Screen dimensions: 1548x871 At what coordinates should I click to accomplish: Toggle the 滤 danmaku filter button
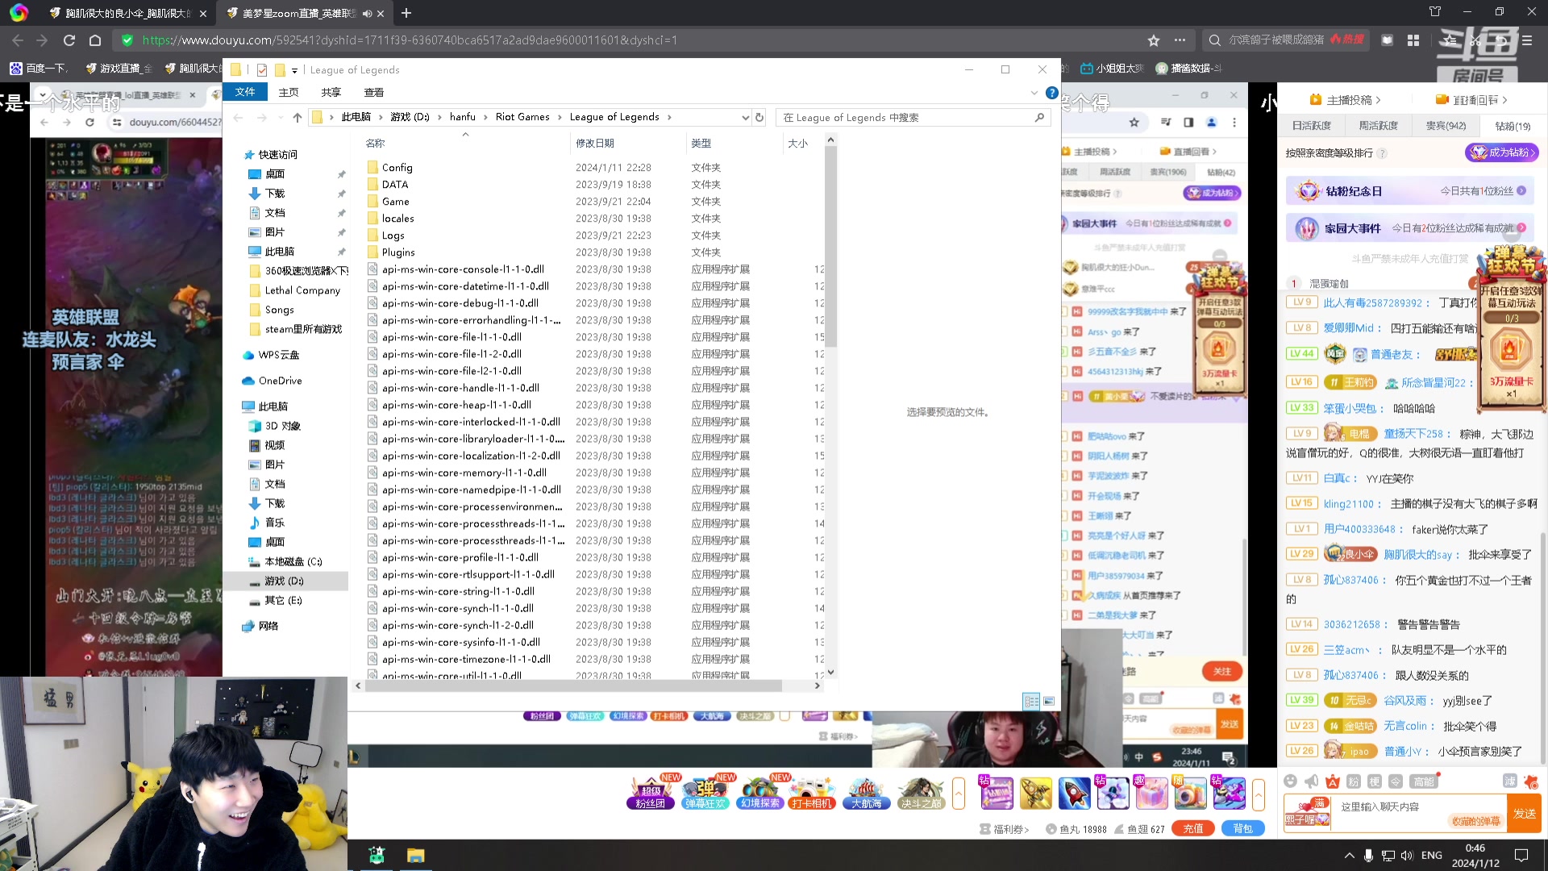point(1509,781)
